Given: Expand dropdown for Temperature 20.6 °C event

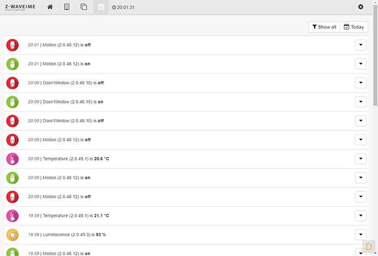Looking at the screenshot, I should pos(360,159).
